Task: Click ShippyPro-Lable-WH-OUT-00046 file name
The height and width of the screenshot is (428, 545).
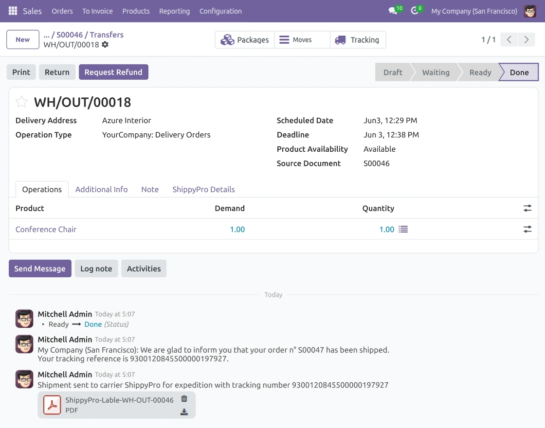Action: point(120,400)
